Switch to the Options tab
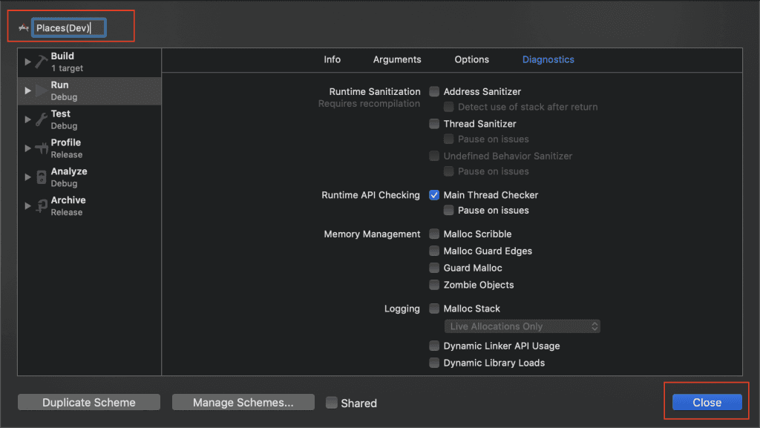 (x=471, y=59)
